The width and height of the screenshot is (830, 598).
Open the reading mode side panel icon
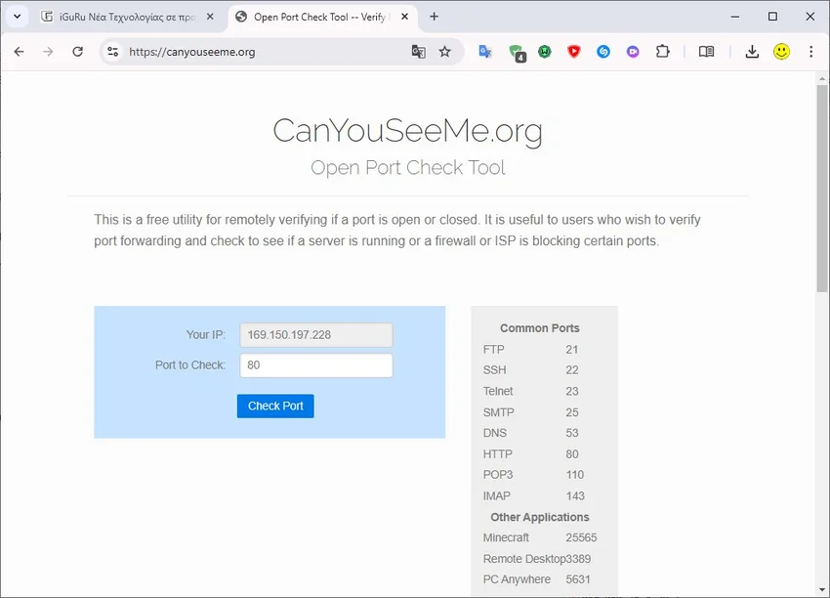point(706,52)
